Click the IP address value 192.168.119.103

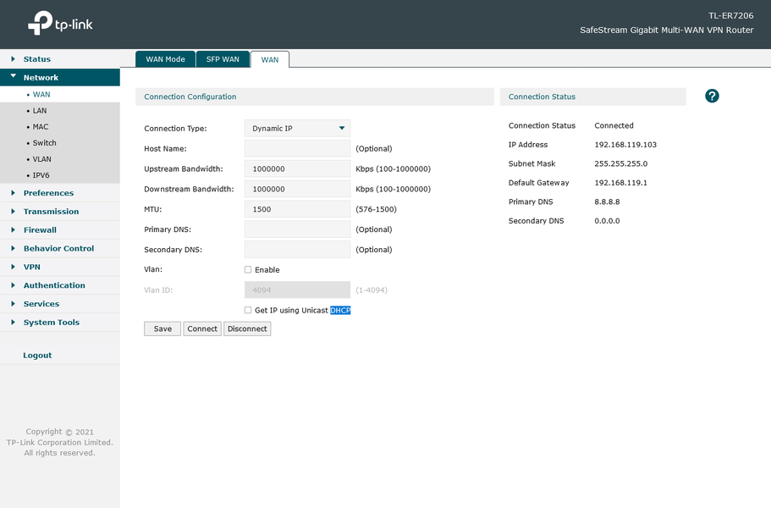(625, 145)
